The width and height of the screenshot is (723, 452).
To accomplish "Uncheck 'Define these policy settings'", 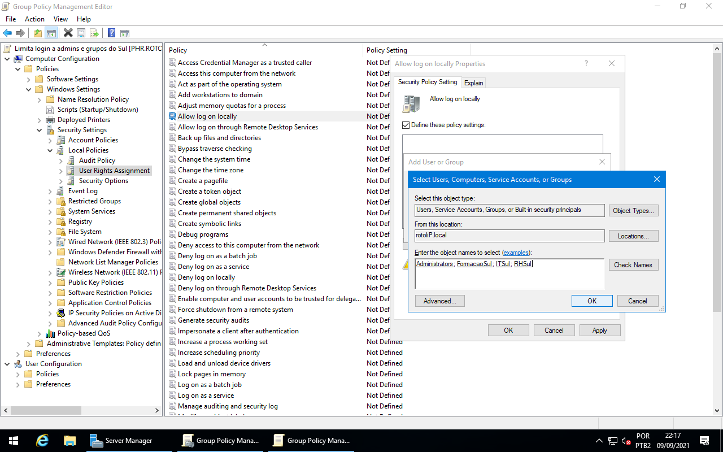I will point(406,125).
